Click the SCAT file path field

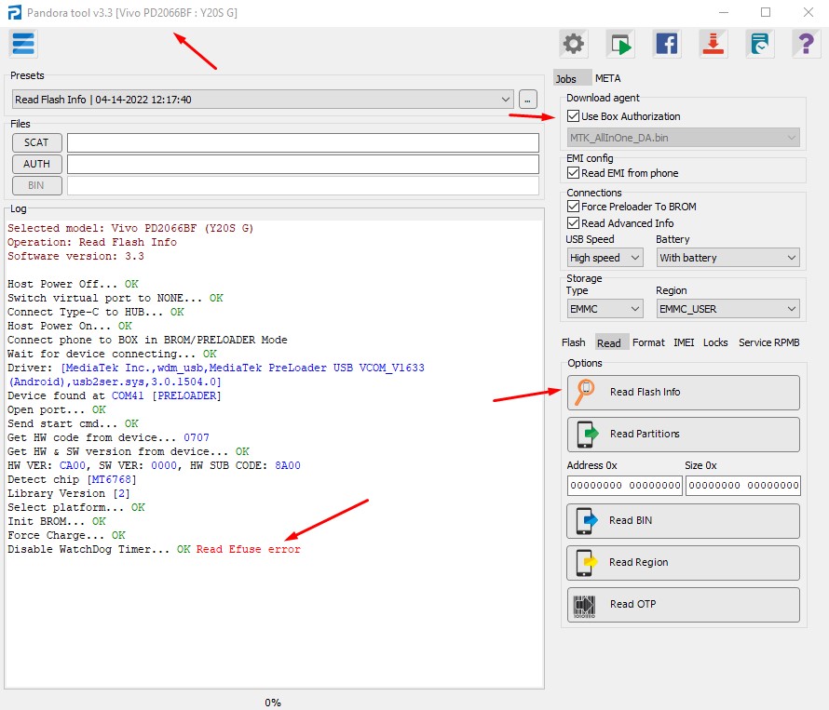pyautogui.click(x=303, y=142)
